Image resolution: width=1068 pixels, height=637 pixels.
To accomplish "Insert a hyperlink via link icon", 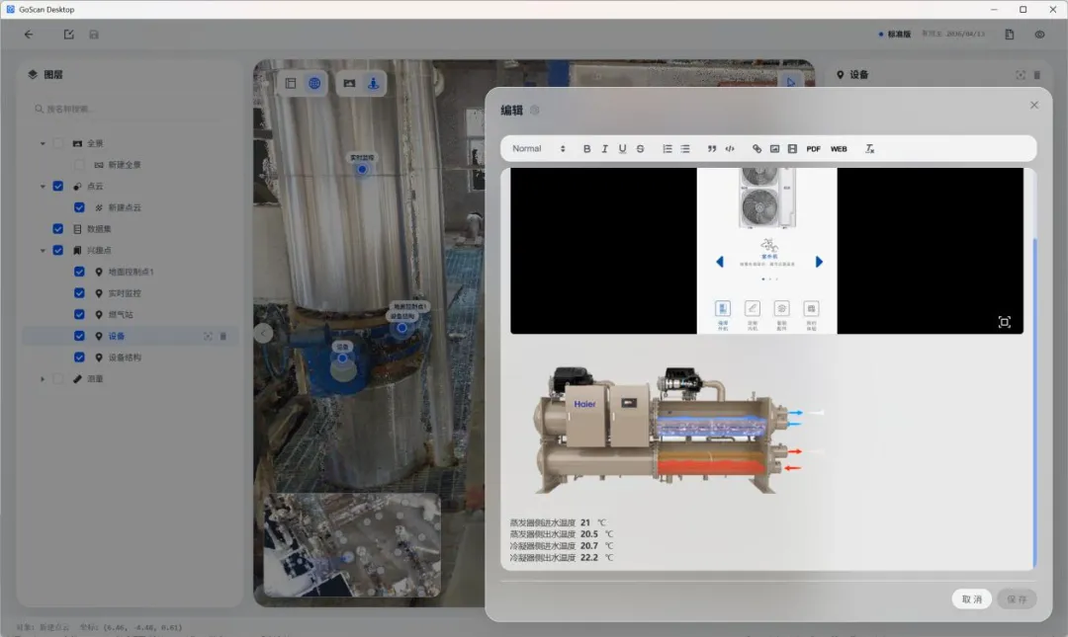I will coord(756,149).
